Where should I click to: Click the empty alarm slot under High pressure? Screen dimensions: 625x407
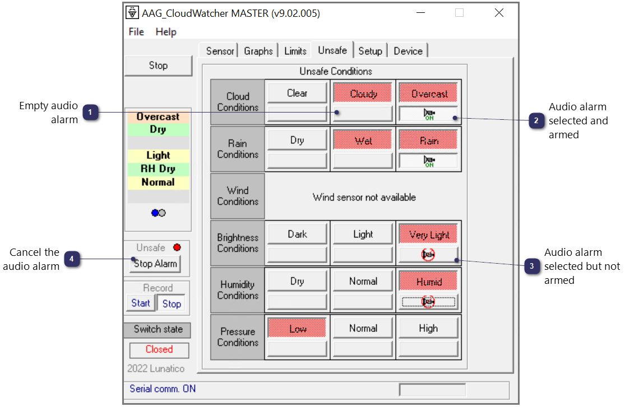click(428, 349)
